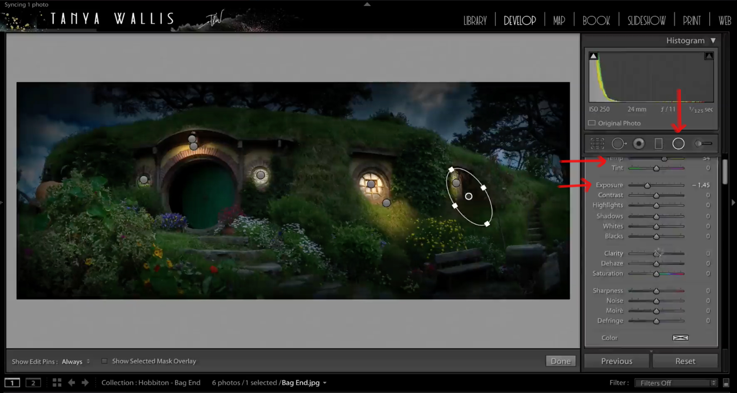This screenshot has width=737, height=393.
Task: Click the Color swatch box
Action: coord(680,338)
